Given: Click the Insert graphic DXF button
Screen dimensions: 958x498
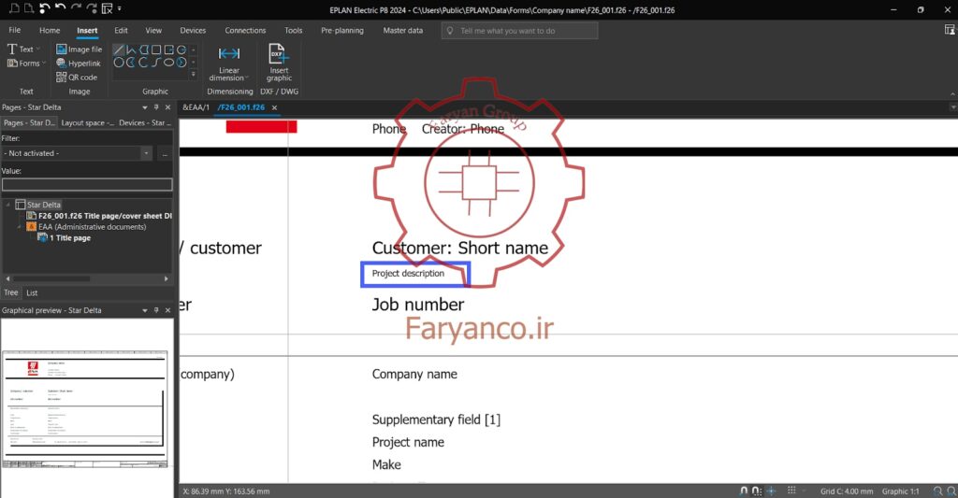Looking at the screenshot, I should pos(279,64).
